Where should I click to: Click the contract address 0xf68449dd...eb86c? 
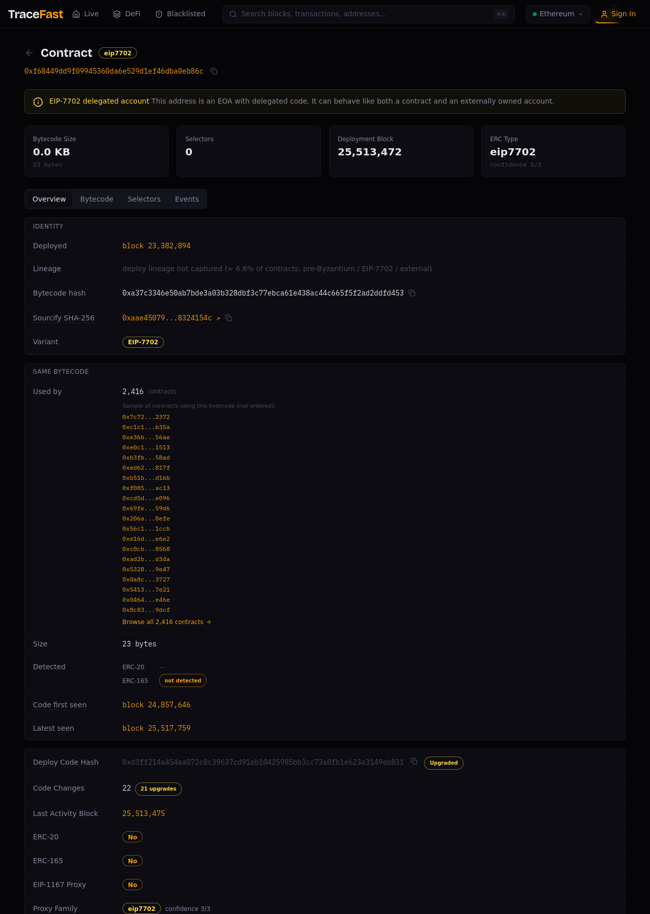tap(114, 71)
